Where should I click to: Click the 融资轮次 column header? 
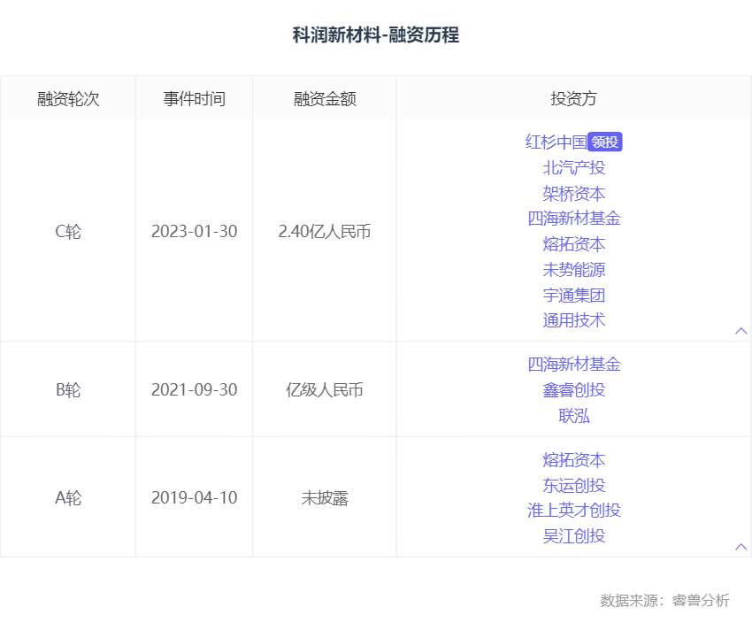68,99
